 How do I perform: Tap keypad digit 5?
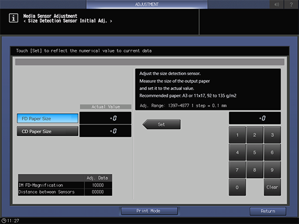(x=254, y=152)
